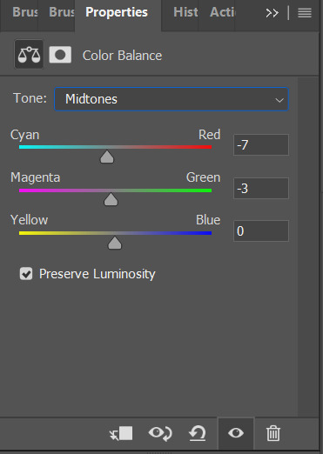
Task: Select the layer mask icon
Action: pos(60,55)
